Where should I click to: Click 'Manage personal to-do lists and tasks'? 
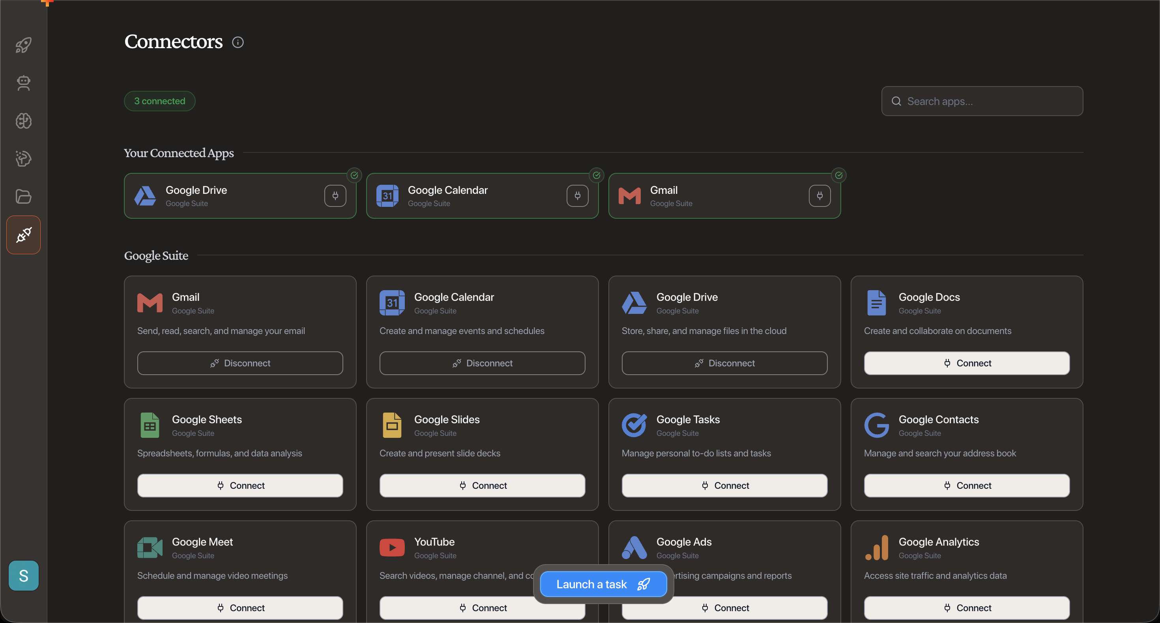[x=696, y=453]
